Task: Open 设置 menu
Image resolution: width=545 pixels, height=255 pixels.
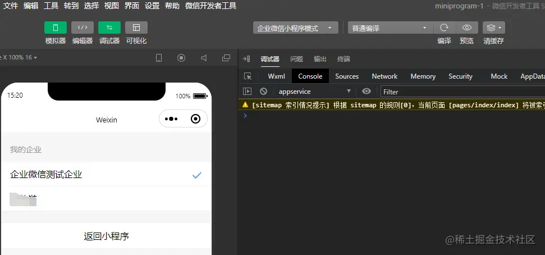Action: point(152,6)
